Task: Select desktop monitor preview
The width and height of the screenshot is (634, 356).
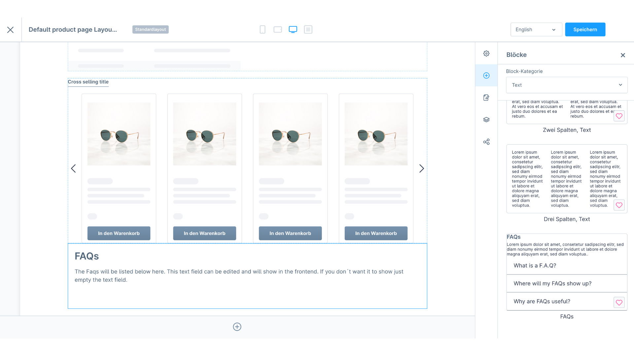Action: pos(293,30)
